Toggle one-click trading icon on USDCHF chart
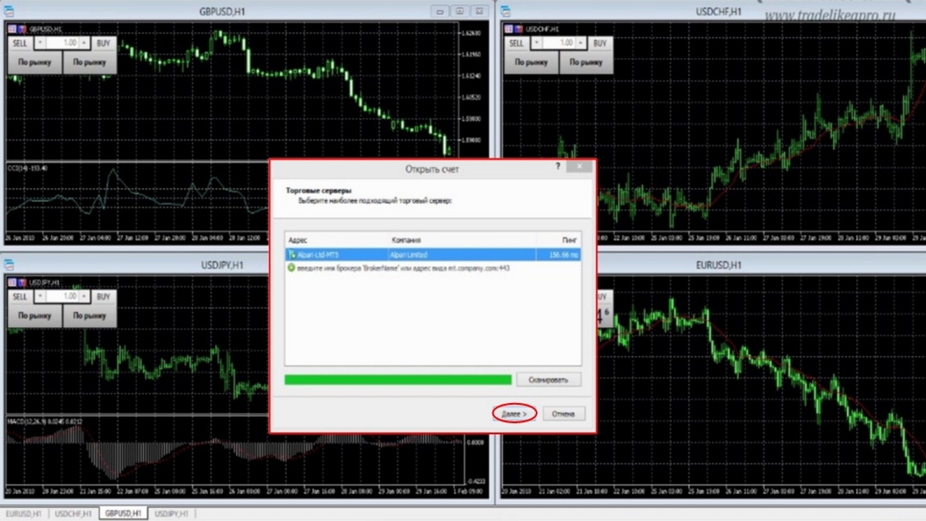Screen dimensions: 926x521 [509, 29]
